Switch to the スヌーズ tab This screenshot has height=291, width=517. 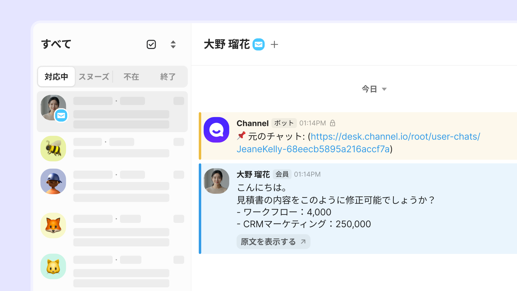[x=94, y=77]
